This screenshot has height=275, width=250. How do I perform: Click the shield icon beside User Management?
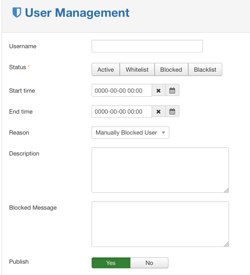pos(17,13)
